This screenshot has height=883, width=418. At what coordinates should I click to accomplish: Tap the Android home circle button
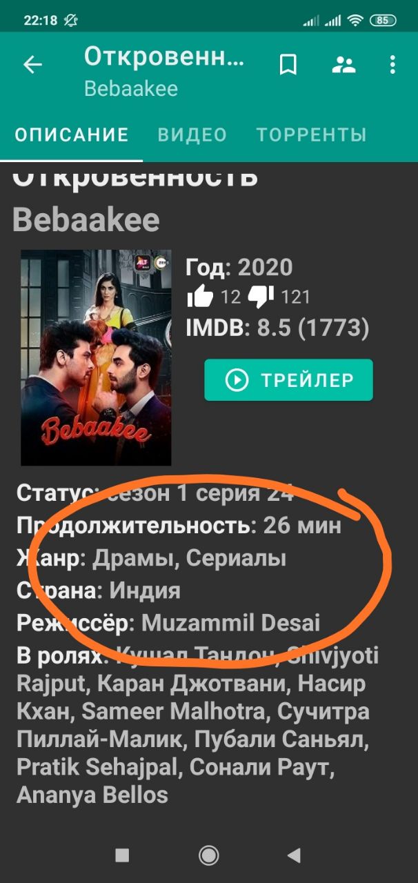tap(208, 855)
